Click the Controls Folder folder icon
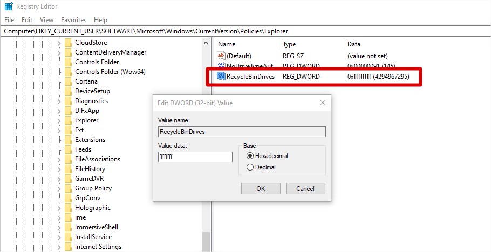This screenshot has width=491, height=252. (69, 62)
